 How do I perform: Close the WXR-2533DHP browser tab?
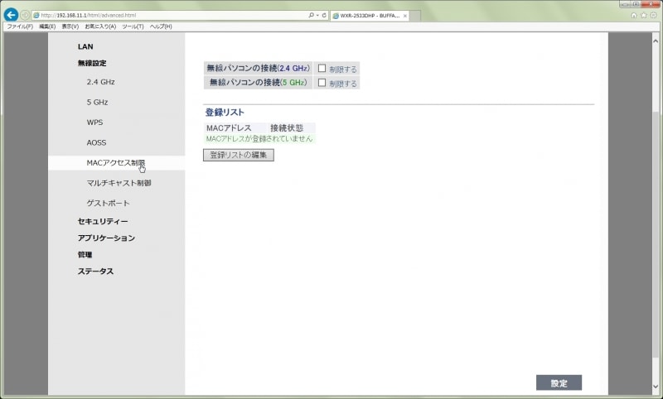[x=404, y=16]
